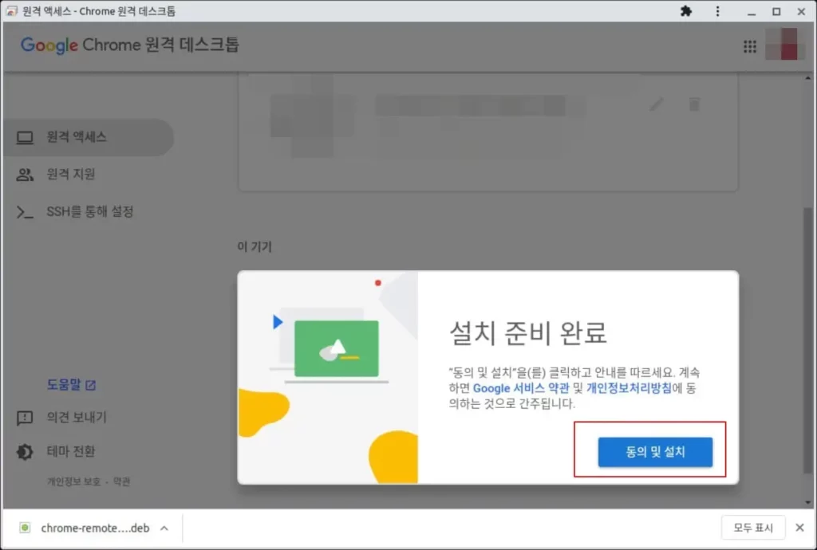Click the 설치 준비 완료 heading

[x=528, y=332]
